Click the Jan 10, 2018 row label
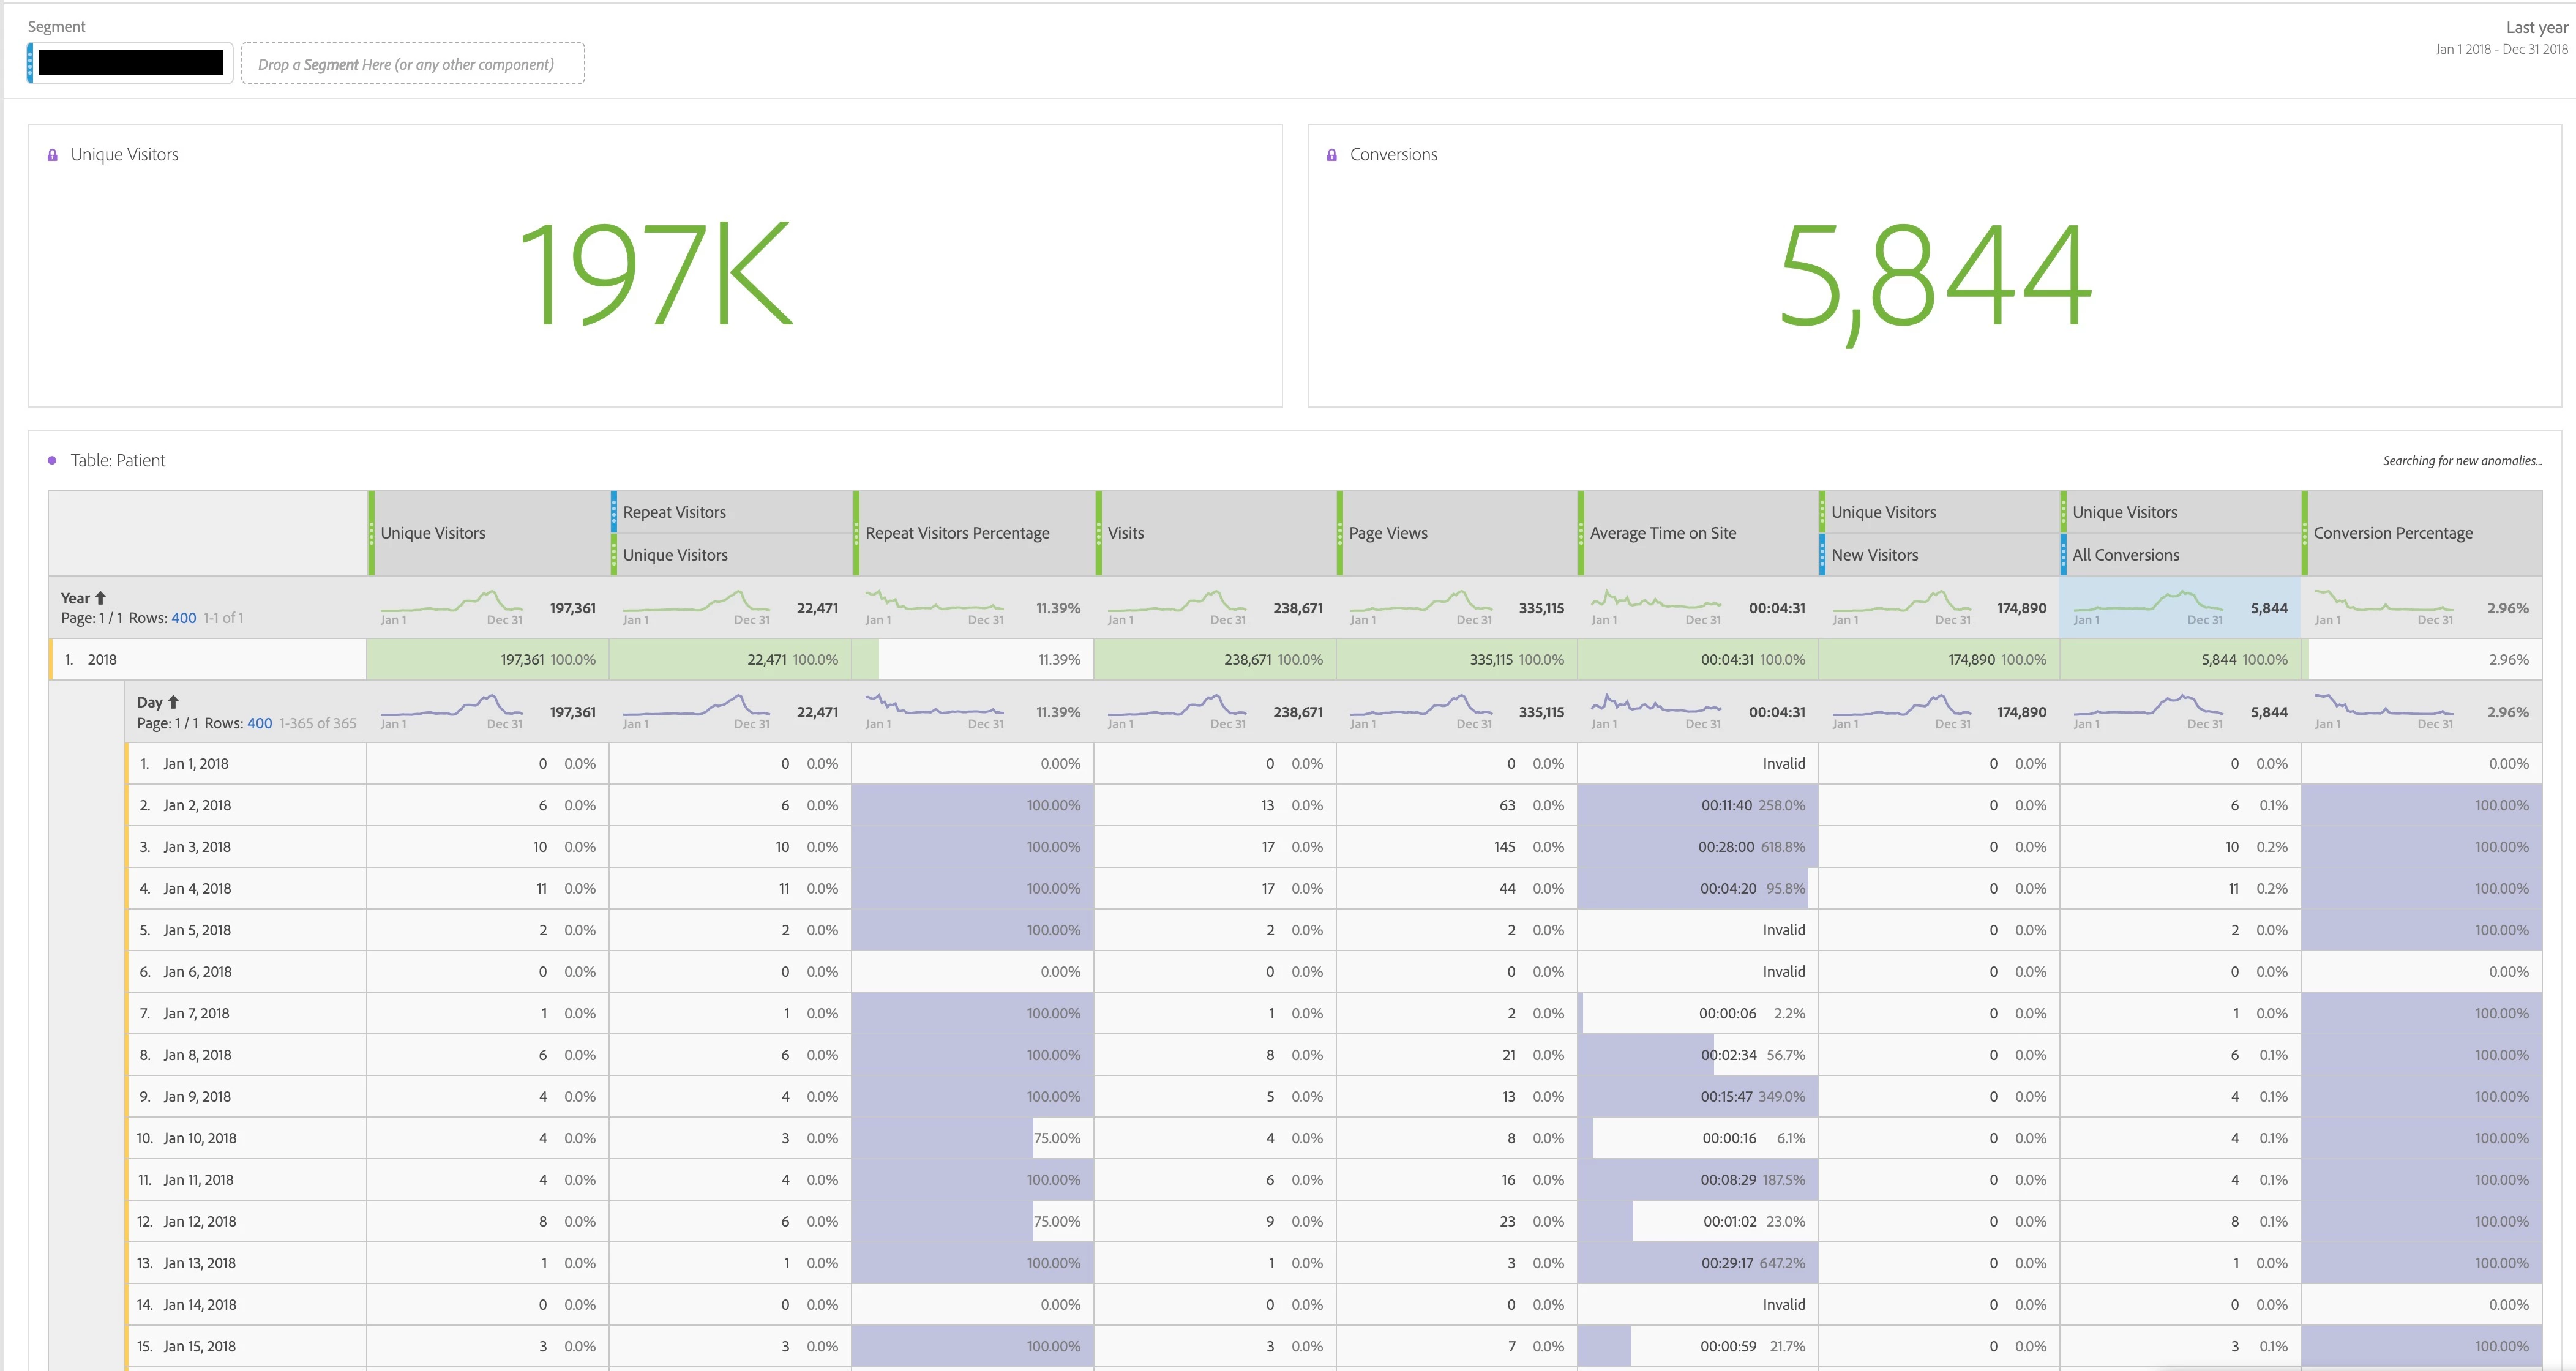 pyautogui.click(x=200, y=1138)
